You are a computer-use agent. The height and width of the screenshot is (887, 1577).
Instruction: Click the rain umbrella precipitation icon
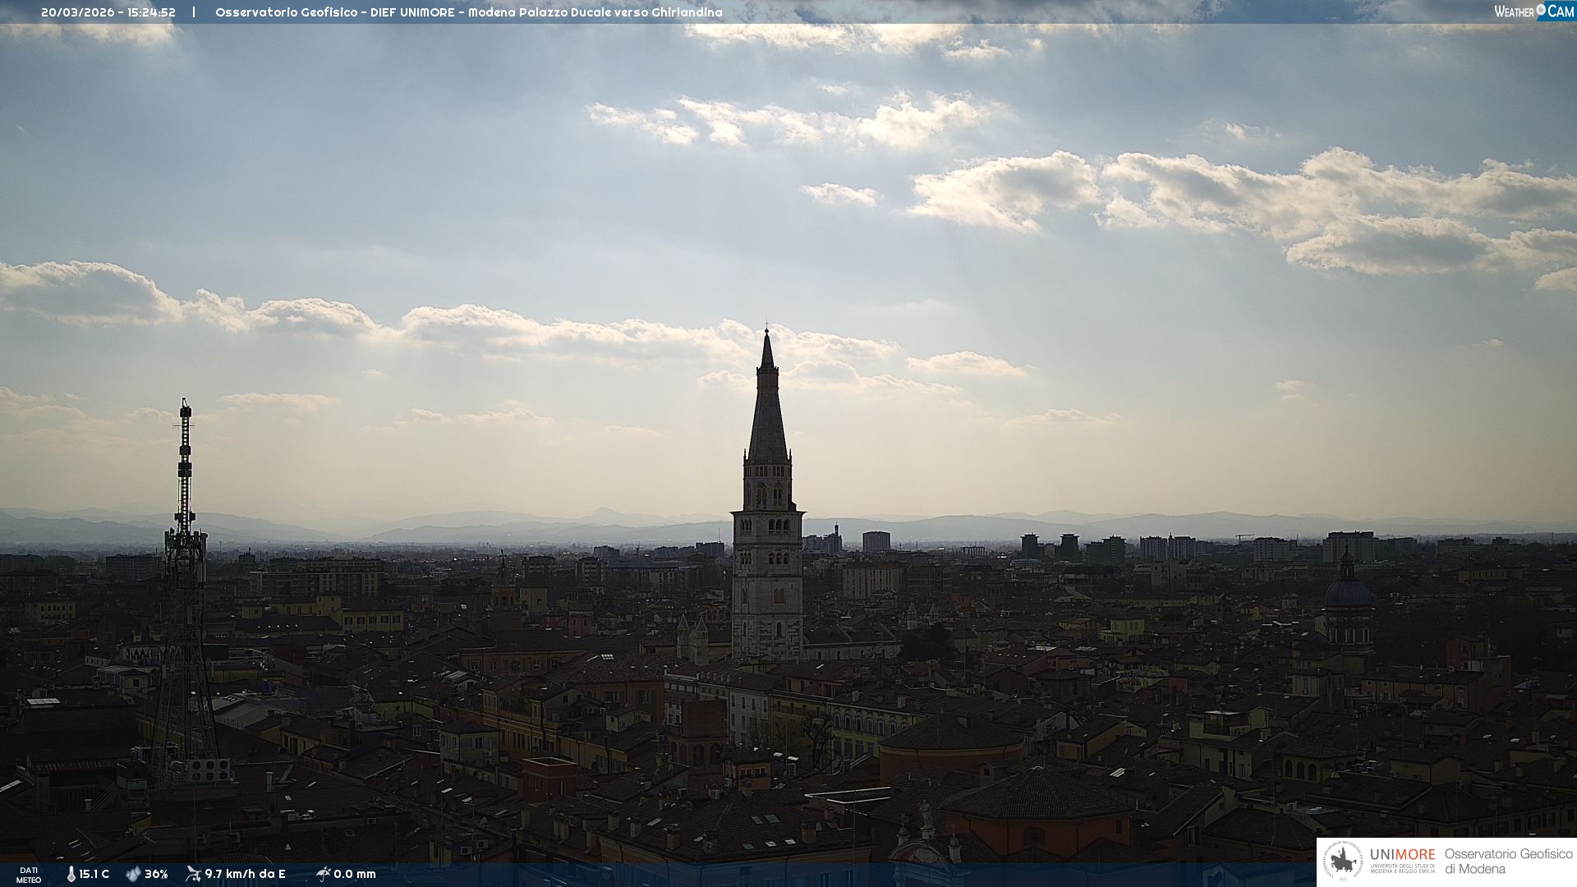pyautogui.click(x=323, y=874)
